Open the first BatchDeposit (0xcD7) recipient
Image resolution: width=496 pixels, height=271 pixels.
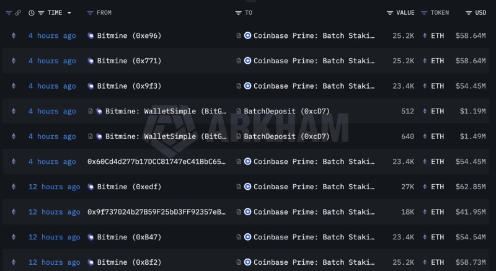pos(286,112)
